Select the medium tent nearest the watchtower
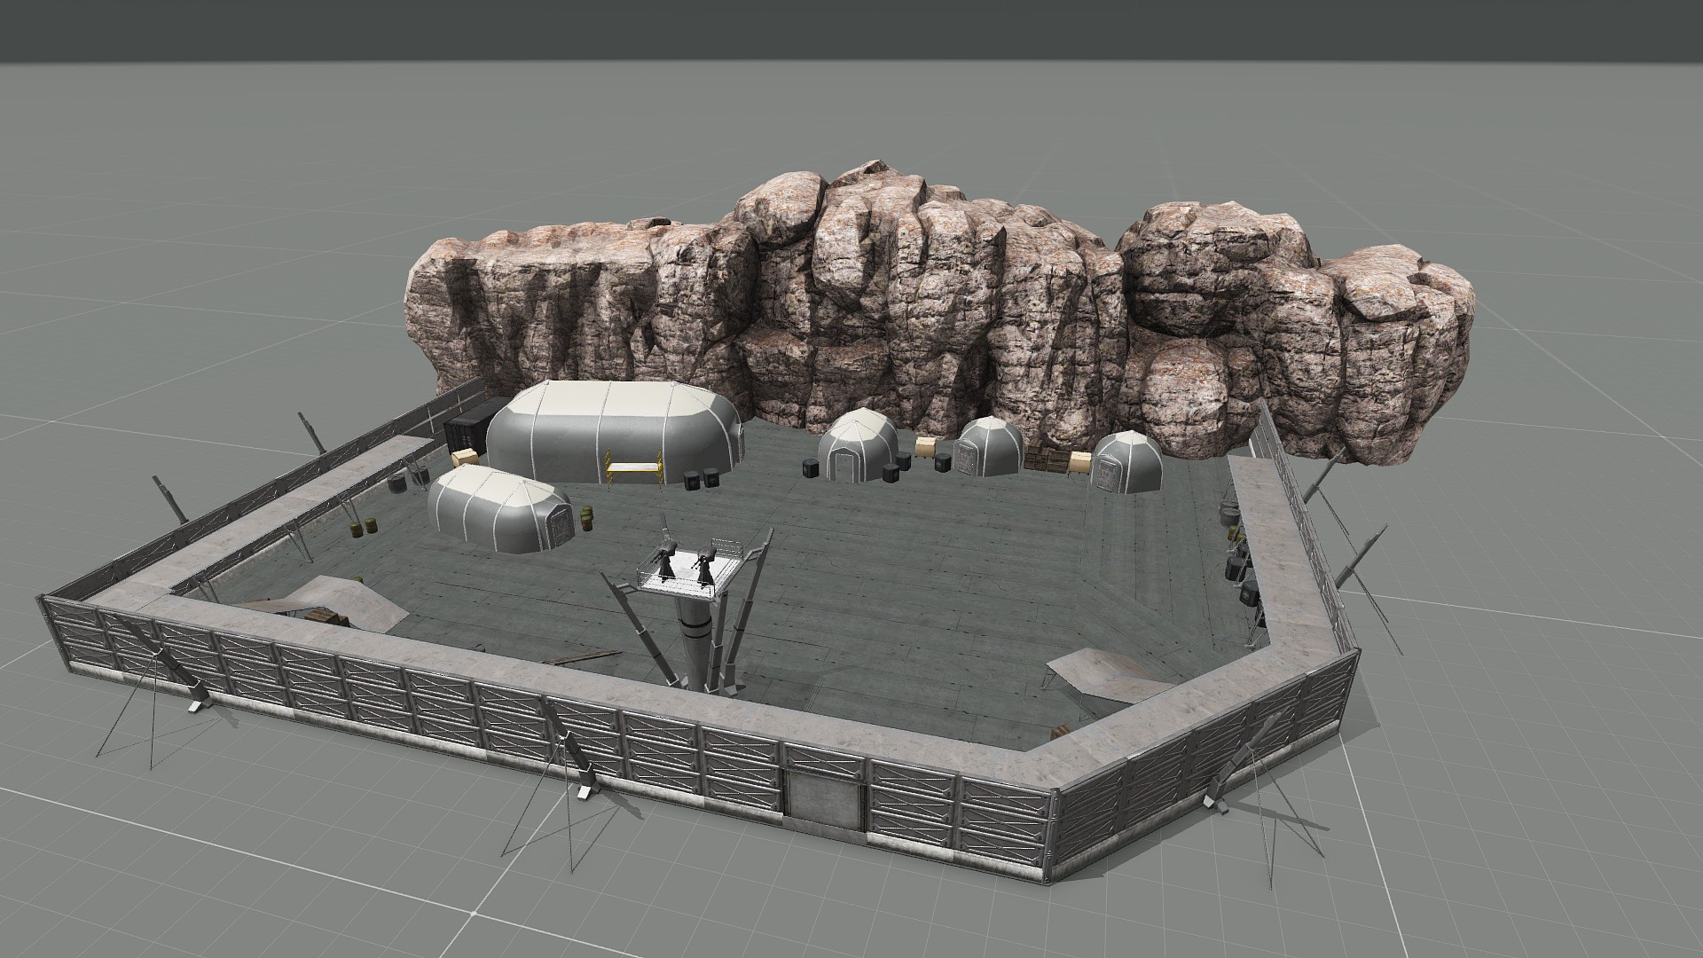 (x=499, y=510)
